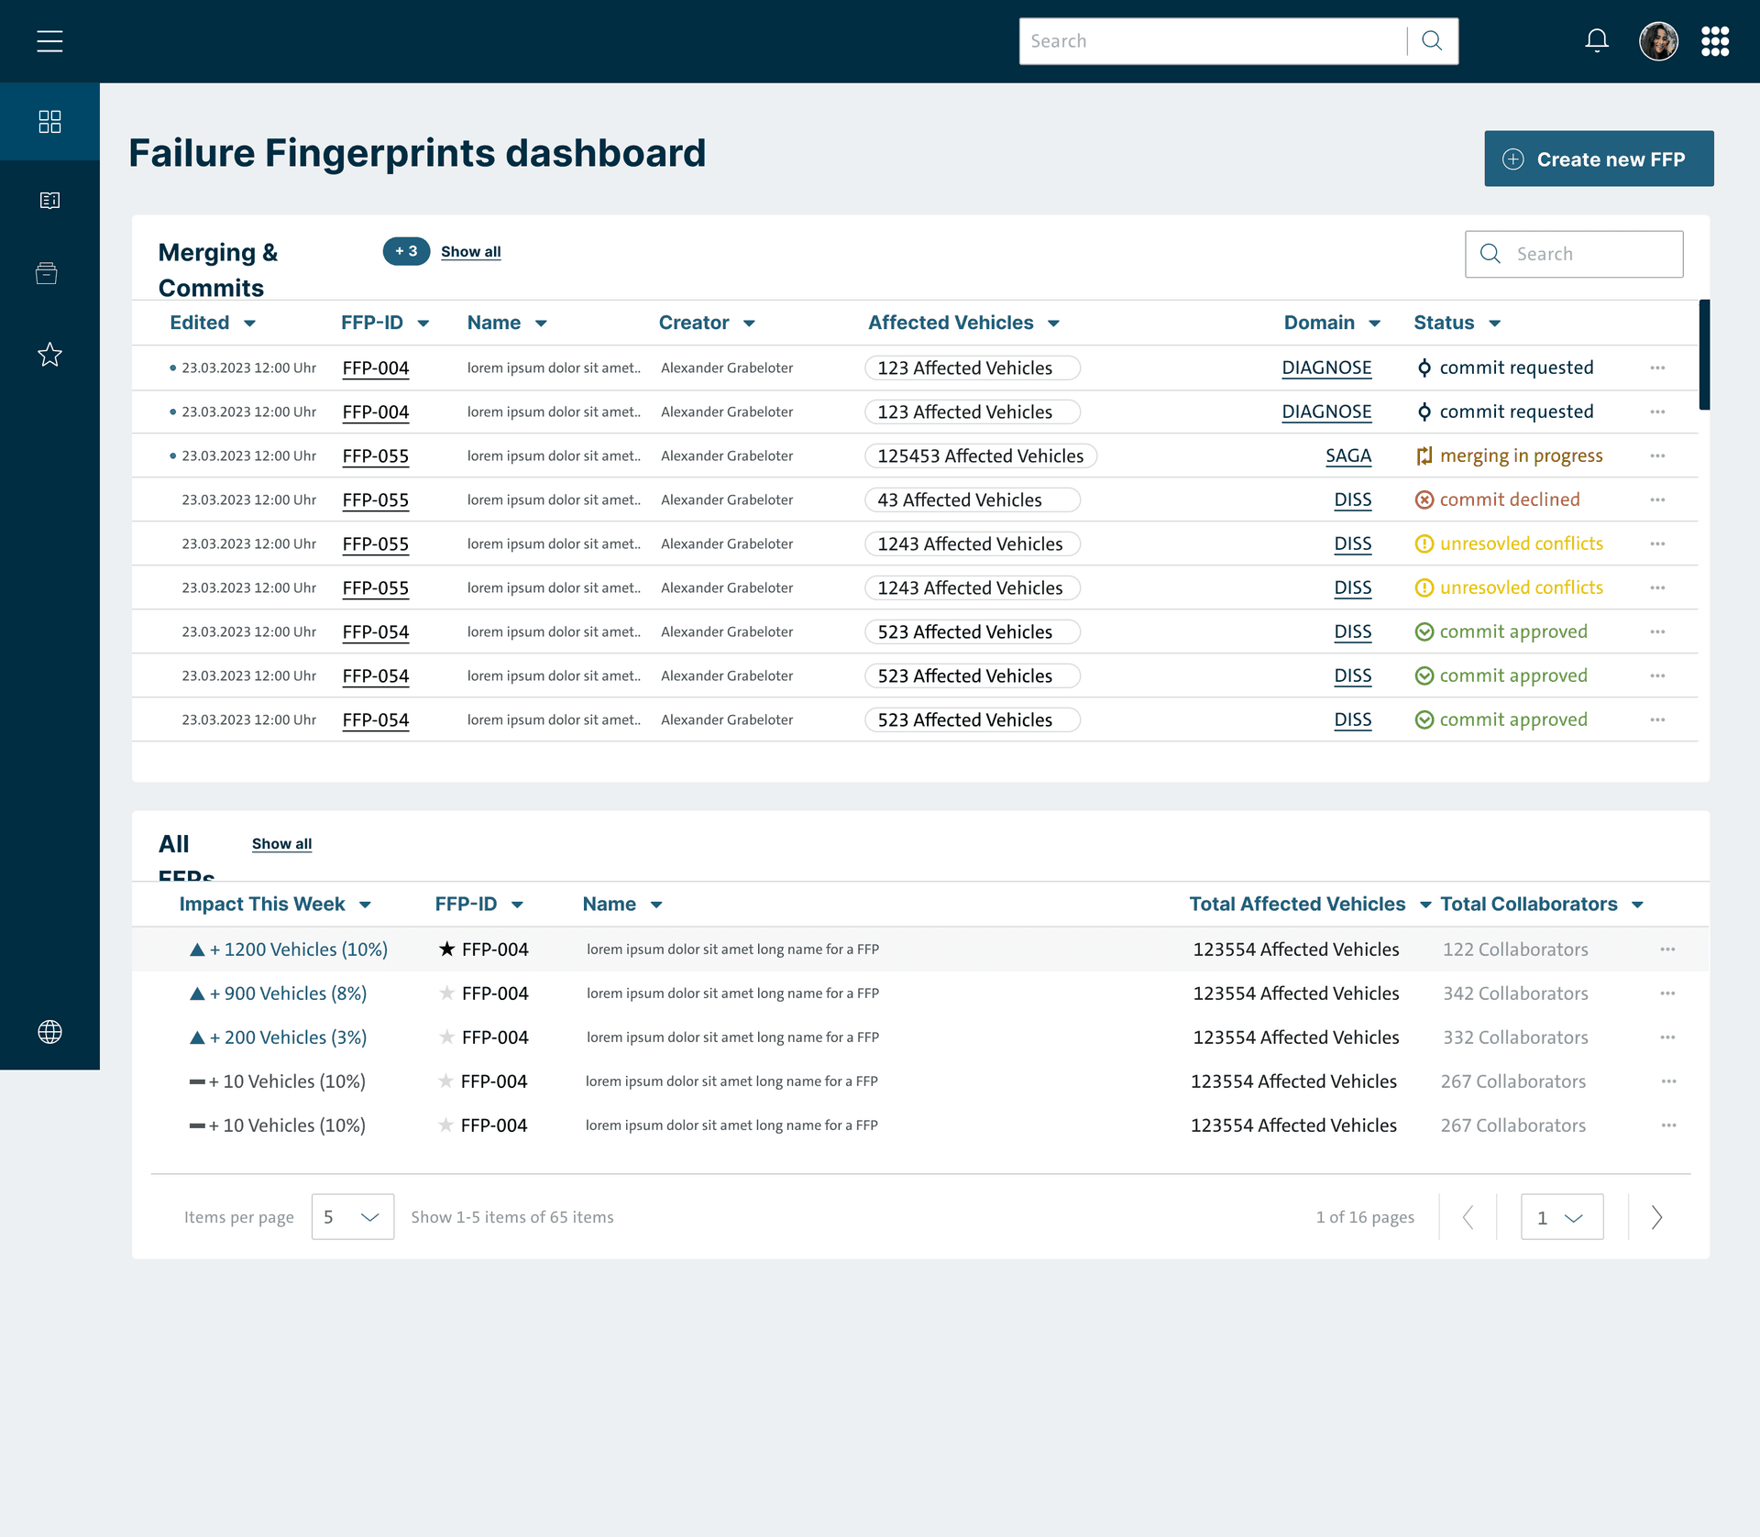Star the FFP-004 row with 332 Collaborators
The image size is (1760, 1537).
tap(446, 1037)
